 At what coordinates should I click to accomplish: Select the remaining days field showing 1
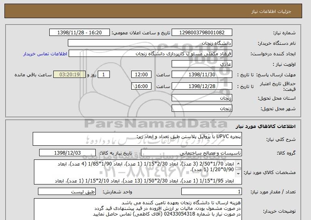(103, 75)
